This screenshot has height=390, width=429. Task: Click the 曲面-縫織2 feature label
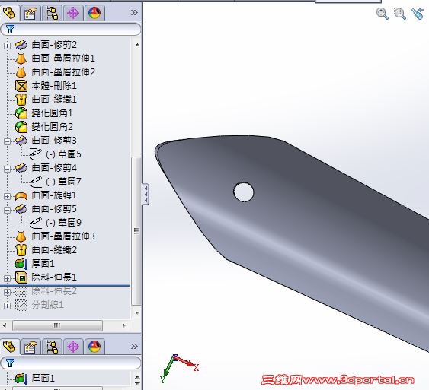pos(54,249)
